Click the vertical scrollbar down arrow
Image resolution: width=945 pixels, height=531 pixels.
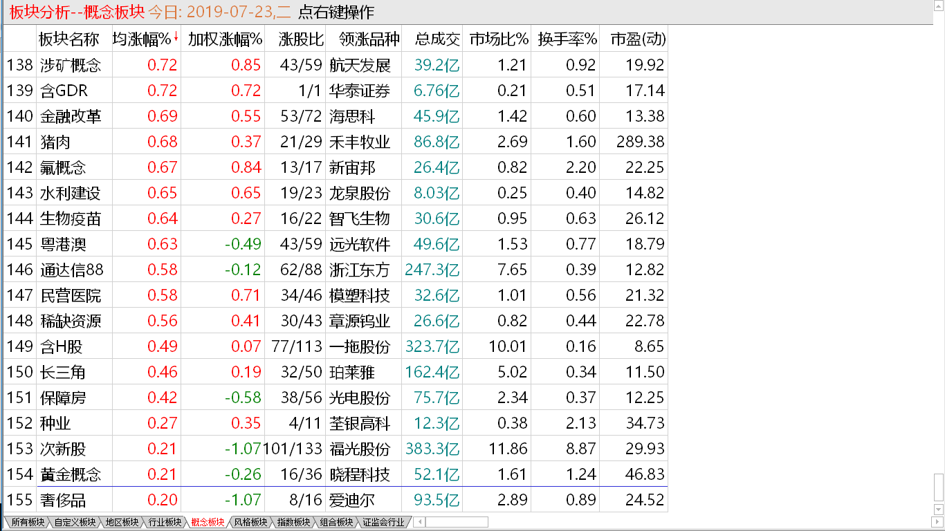(939, 510)
